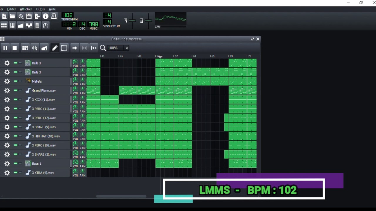Open the Outils menu
This screenshot has height=211, width=376.
pyautogui.click(x=40, y=9)
